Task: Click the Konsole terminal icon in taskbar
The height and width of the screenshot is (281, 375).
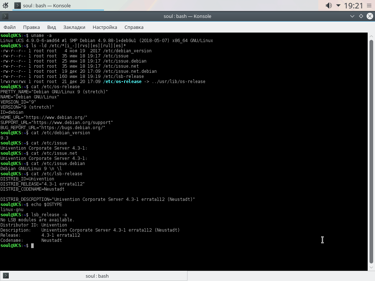Action: click(x=18, y=5)
